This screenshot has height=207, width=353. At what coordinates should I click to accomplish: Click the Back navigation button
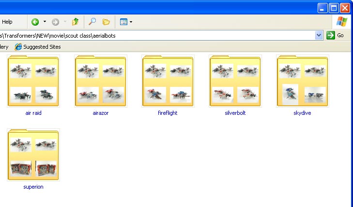(x=35, y=22)
